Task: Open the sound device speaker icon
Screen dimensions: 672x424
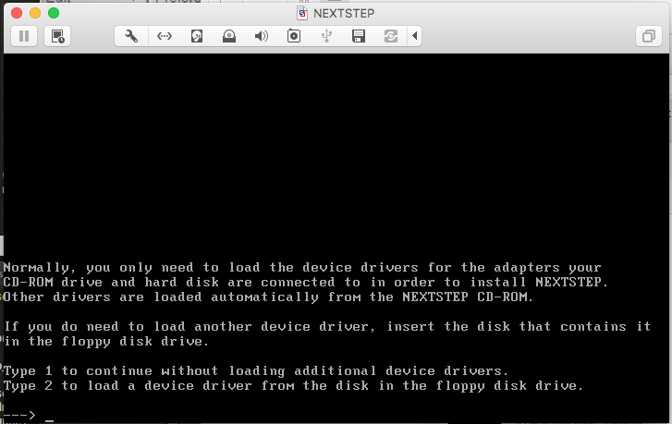Action: [262, 36]
